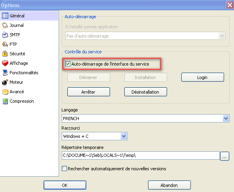The width and height of the screenshot is (234, 192).
Task: Click the SMTP envelope icon
Action: click(5, 35)
